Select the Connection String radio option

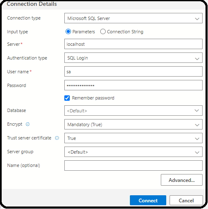click(103, 32)
